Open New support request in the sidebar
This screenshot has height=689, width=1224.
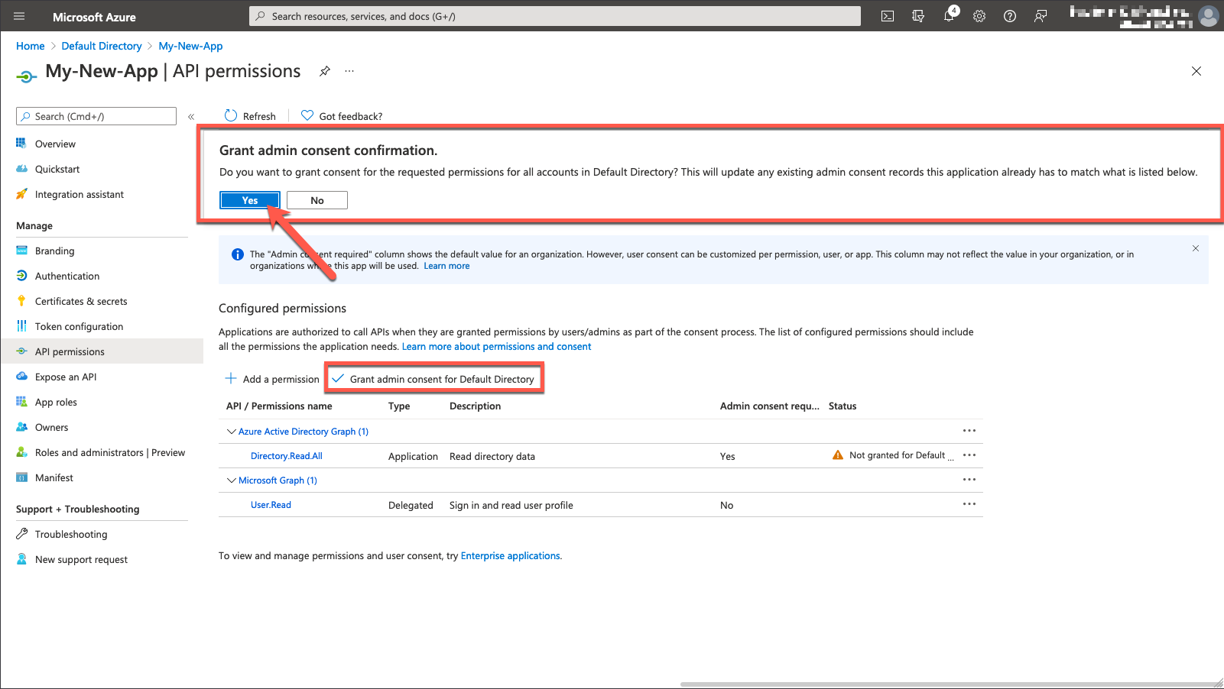(81, 559)
